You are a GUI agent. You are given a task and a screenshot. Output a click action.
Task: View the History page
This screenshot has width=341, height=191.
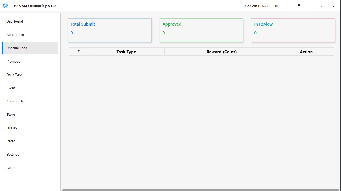tap(12, 128)
